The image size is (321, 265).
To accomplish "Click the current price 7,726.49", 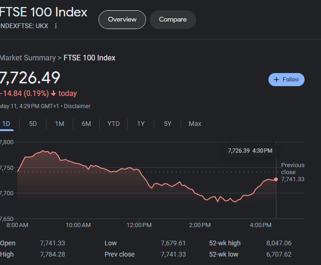I will tap(30, 78).
